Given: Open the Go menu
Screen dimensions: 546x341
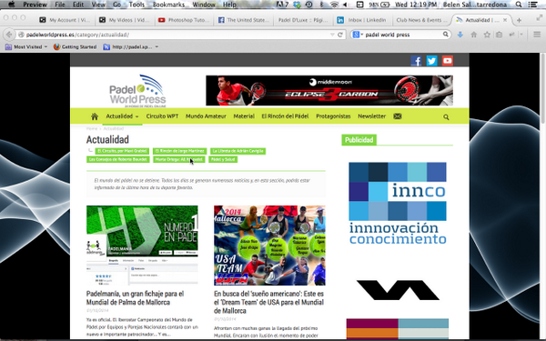Looking at the screenshot, I should (x=117, y=5).
